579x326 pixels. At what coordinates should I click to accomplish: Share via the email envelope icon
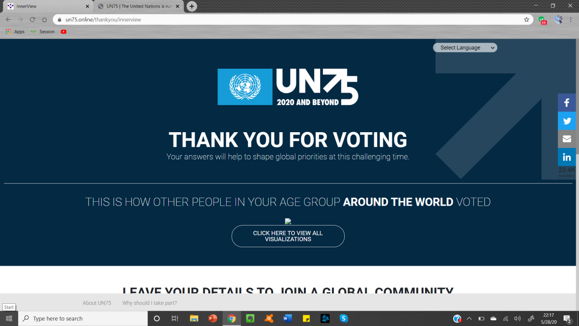click(x=567, y=139)
